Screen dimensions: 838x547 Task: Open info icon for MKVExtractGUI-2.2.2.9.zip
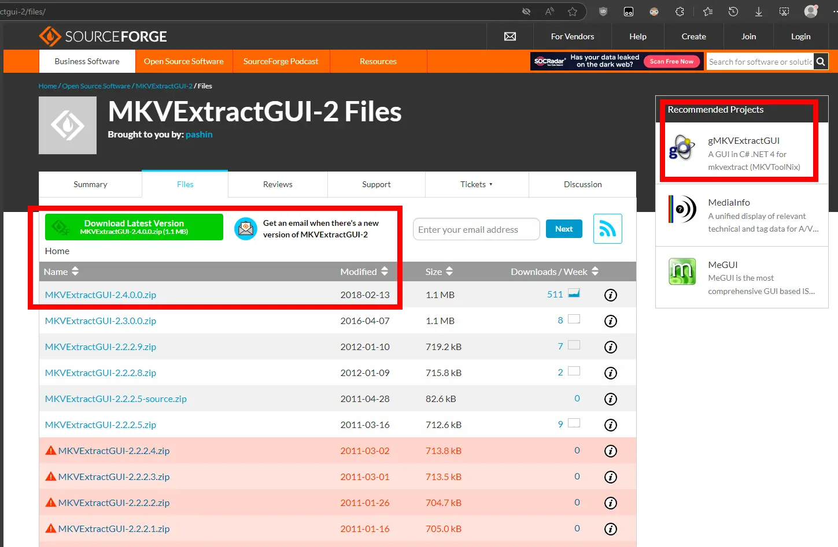(x=611, y=347)
